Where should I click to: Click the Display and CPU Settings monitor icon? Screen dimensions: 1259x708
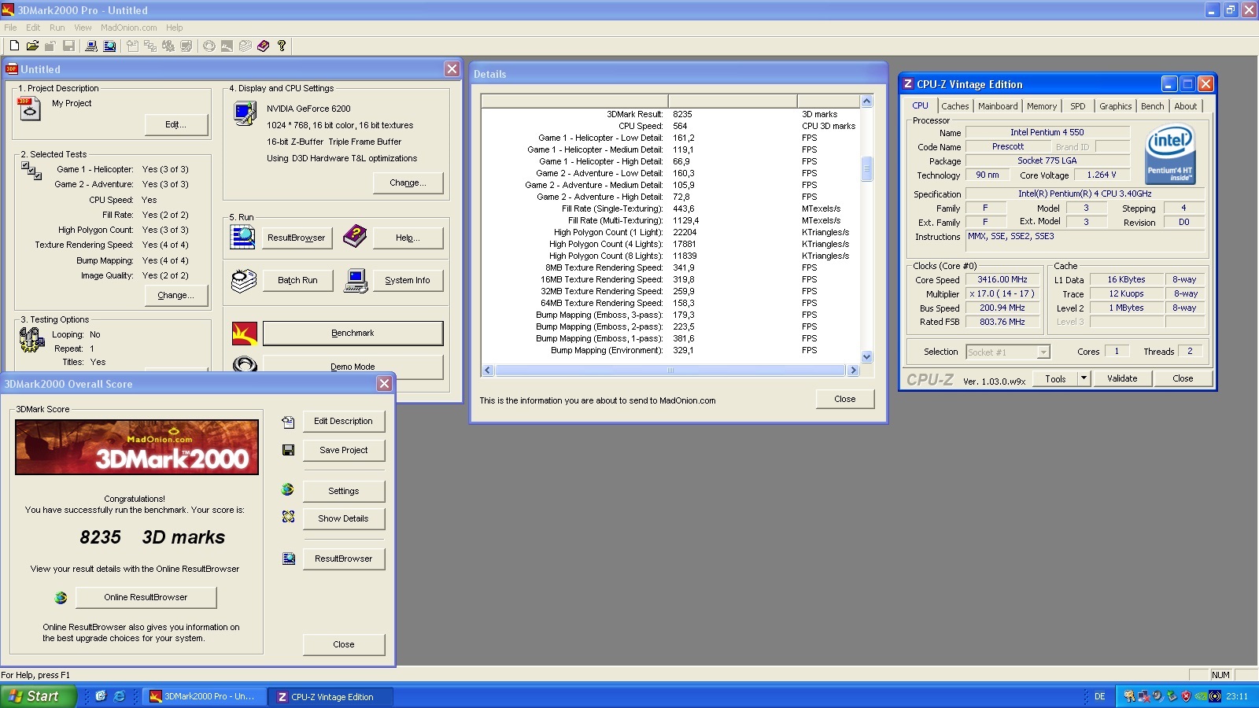pos(245,114)
